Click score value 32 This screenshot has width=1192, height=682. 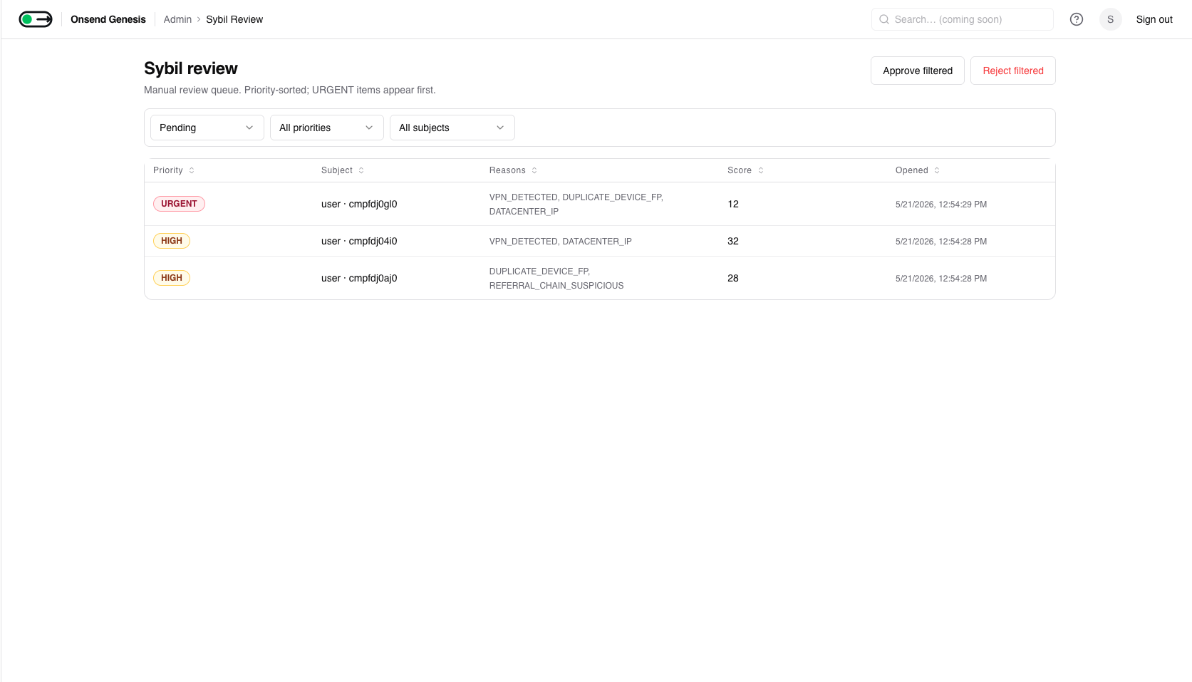coord(733,241)
